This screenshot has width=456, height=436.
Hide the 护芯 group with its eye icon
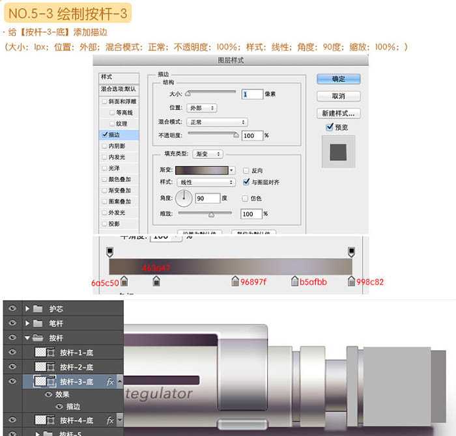12,308
